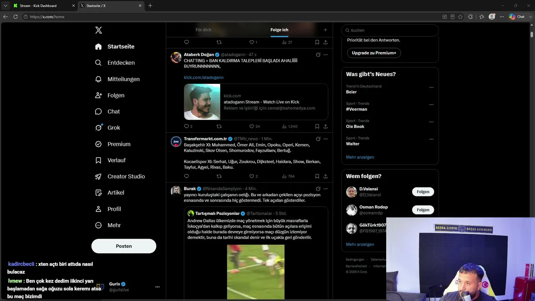Open Verlauf bookmark icon in sidebar

[x=98, y=160]
